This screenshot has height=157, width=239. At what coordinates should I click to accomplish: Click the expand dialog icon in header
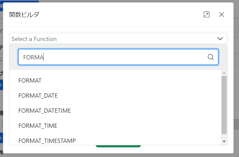point(206,14)
